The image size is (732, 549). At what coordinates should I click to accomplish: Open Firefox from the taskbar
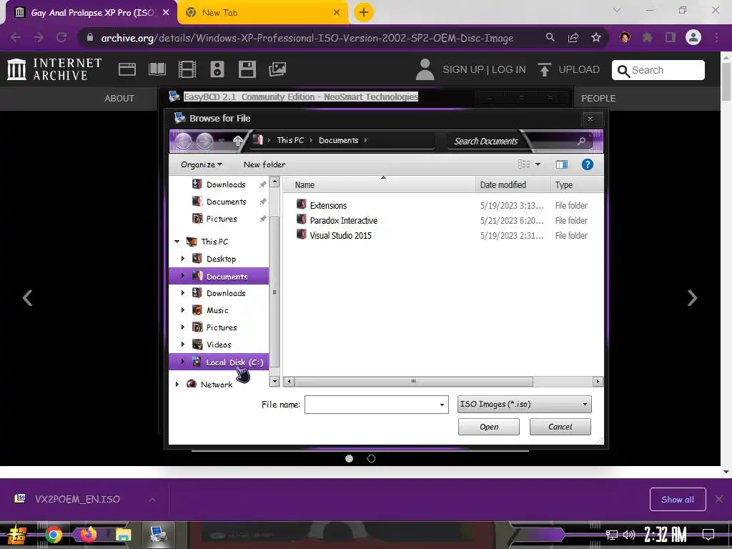coord(87,534)
